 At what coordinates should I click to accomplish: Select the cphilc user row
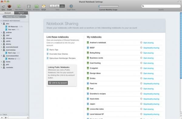point(14,41)
